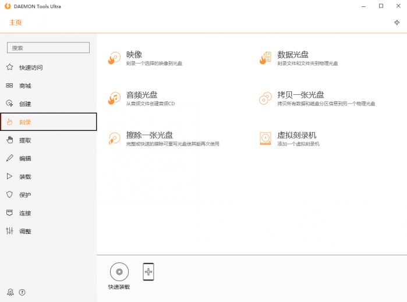Screen dimensions: 407x302
Task: Click the 快速装载 label
Action: point(119,287)
